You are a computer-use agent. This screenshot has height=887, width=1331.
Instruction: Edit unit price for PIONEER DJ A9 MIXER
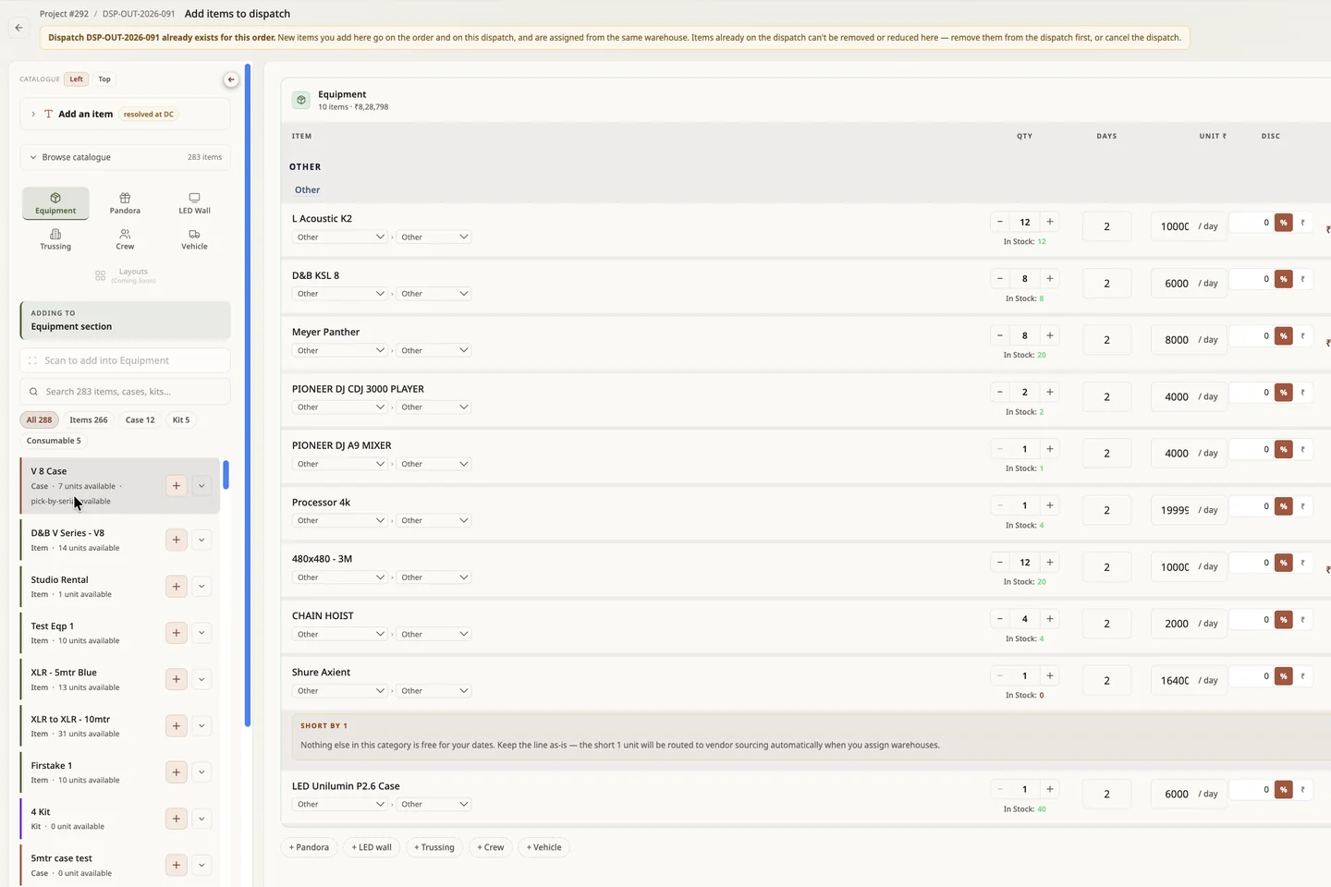click(x=1175, y=454)
